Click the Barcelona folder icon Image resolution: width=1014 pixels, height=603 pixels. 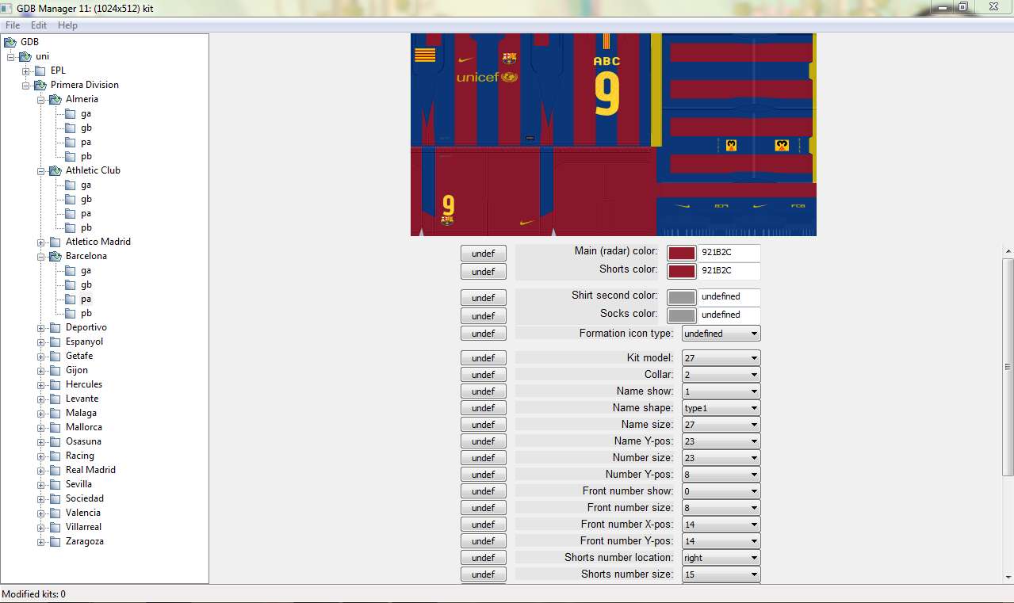tap(55, 256)
